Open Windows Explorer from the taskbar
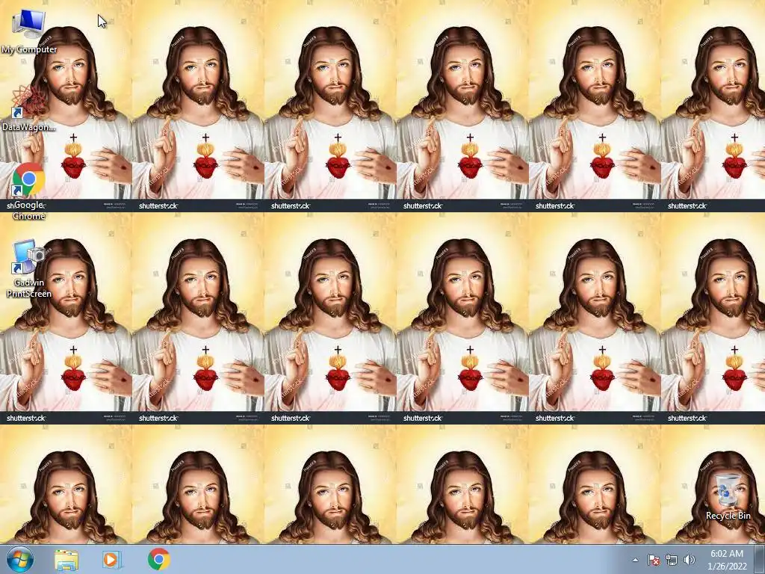Image resolution: width=765 pixels, height=574 pixels. tap(66, 559)
